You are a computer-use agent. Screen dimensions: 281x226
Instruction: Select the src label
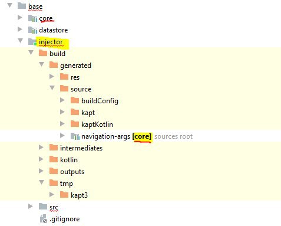pyautogui.click(x=54, y=207)
